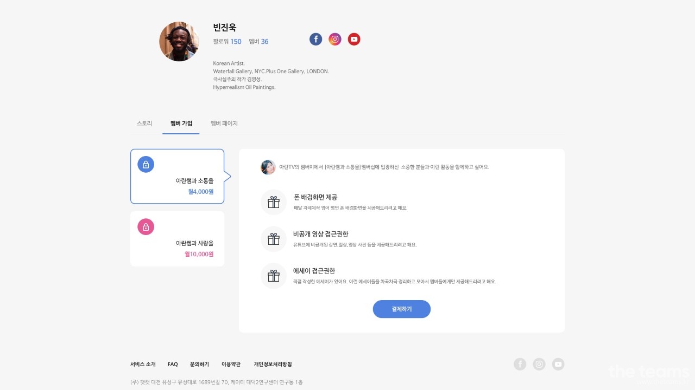Click the 팔로워 150 follower count
The image size is (695, 390).
coord(228,42)
